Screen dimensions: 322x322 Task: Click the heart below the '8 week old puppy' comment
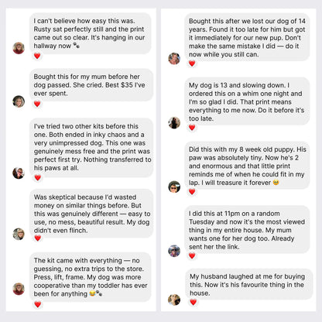(192, 191)
